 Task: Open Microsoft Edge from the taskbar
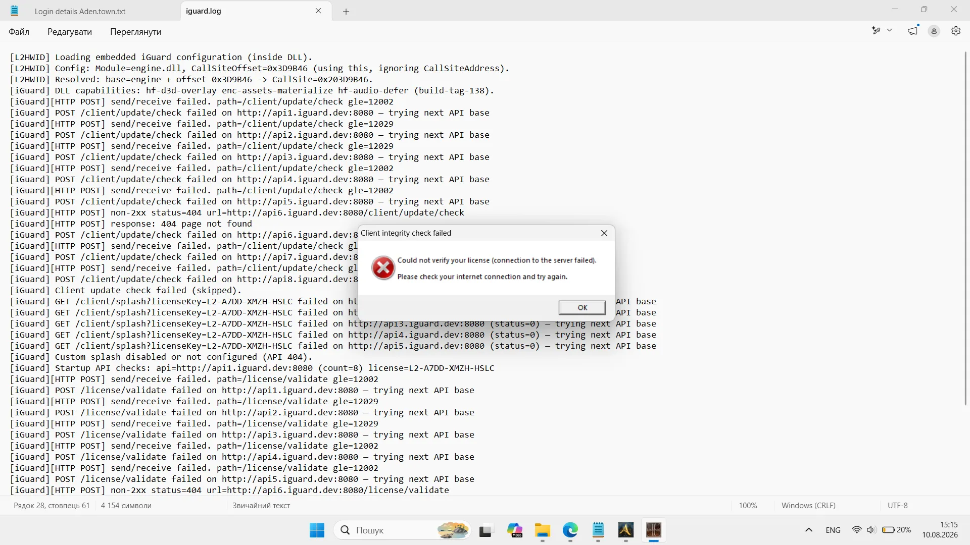(x=570, y=530)
